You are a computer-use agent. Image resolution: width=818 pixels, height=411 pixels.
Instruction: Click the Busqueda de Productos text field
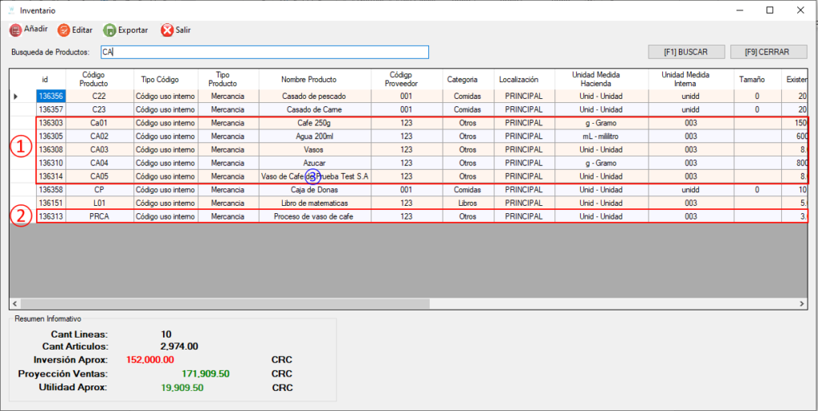(x=264, y=52)
